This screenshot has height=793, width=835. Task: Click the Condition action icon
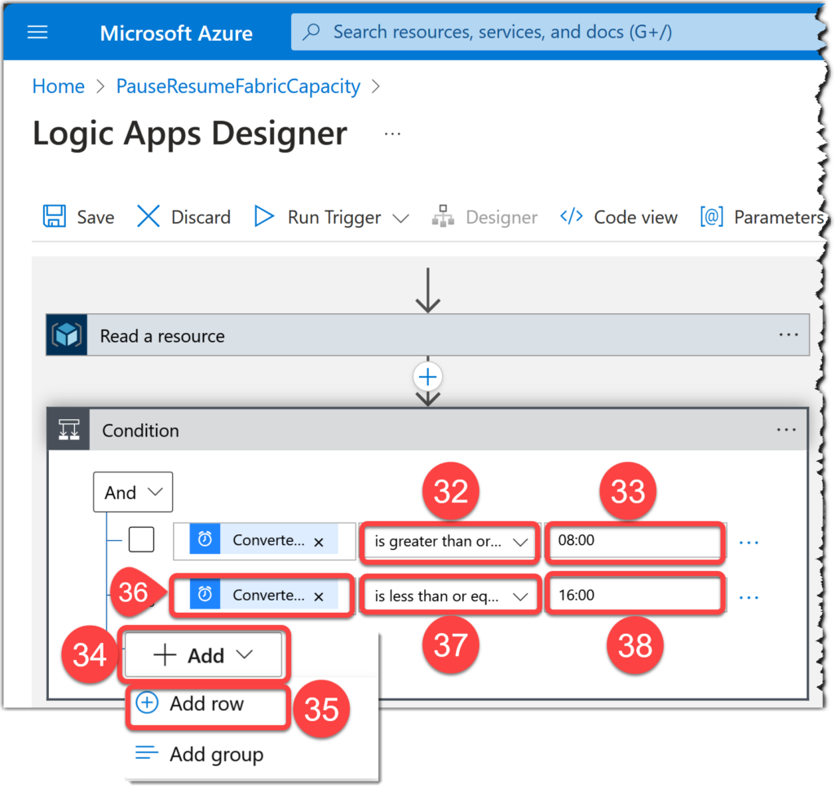tap(68, 429)
